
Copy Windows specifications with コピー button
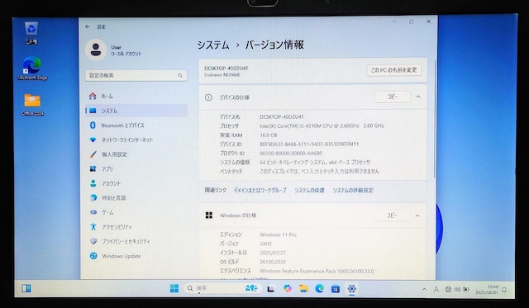(x=392, y=216)
